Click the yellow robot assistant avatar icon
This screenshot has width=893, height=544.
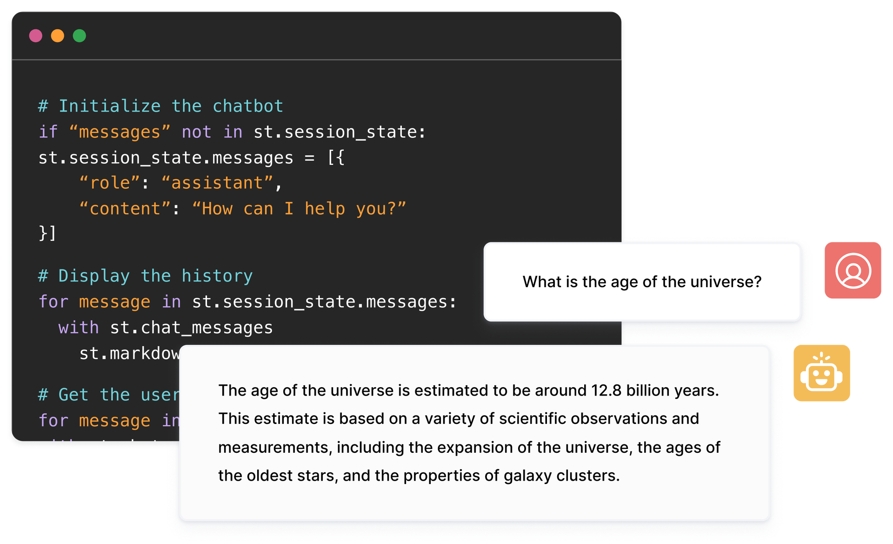click(x=821, y=373)
